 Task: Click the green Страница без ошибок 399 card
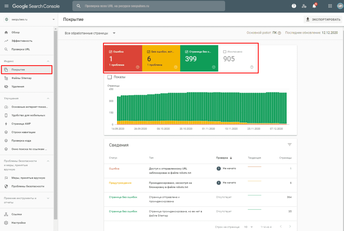(199, 58)
